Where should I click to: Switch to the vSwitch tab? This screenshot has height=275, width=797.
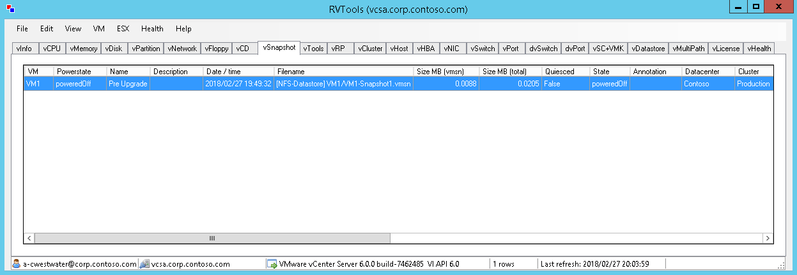click(483, 49)
